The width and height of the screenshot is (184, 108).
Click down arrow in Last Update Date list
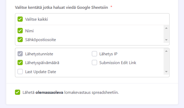pos(166,72)
